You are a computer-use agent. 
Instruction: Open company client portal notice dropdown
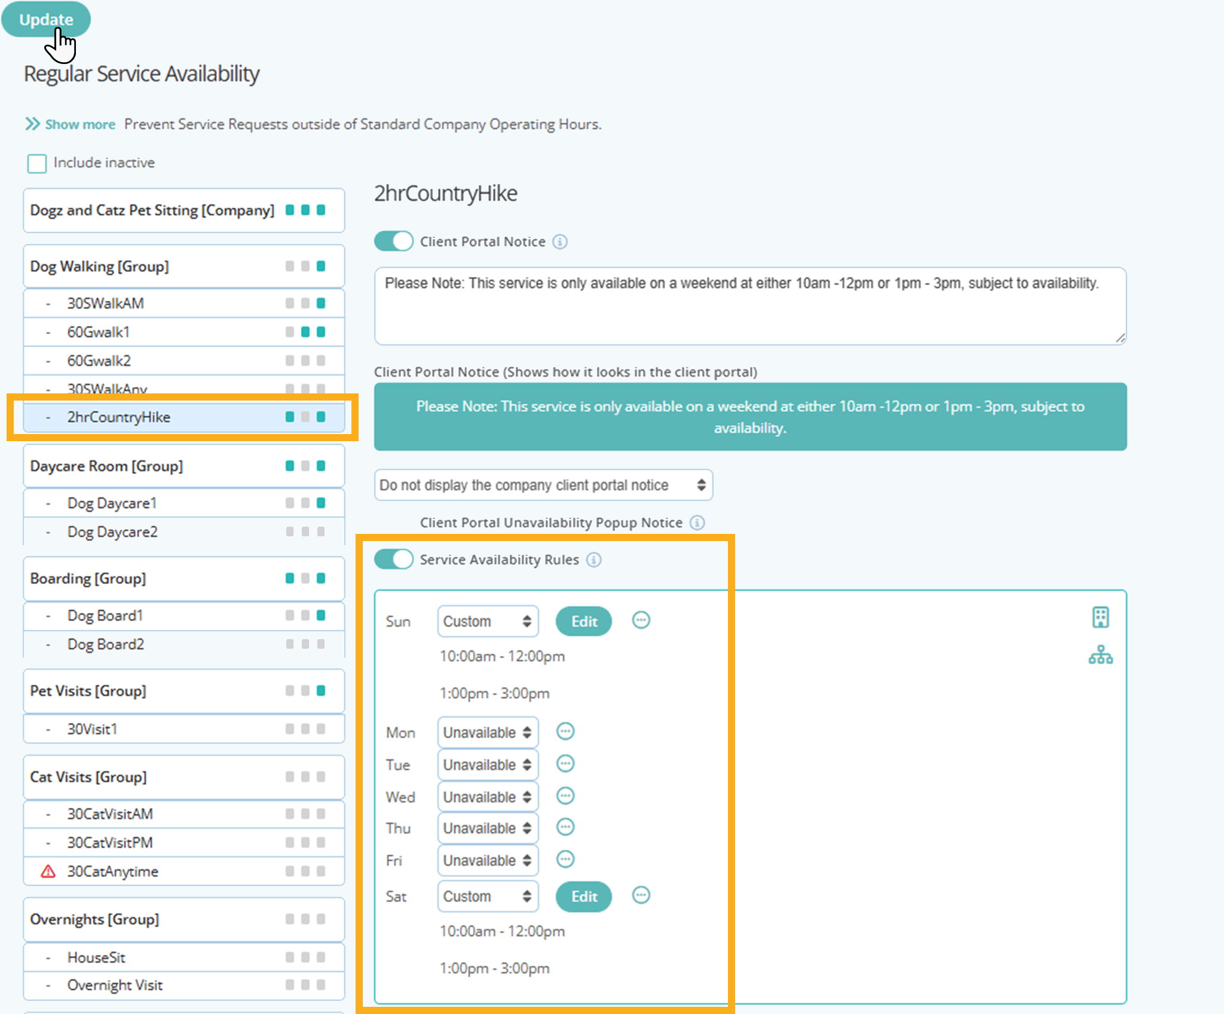pyautogui.click(x=543, y=485)
